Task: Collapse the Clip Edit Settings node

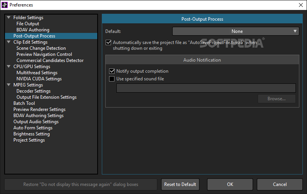Action: pos(9,42)
